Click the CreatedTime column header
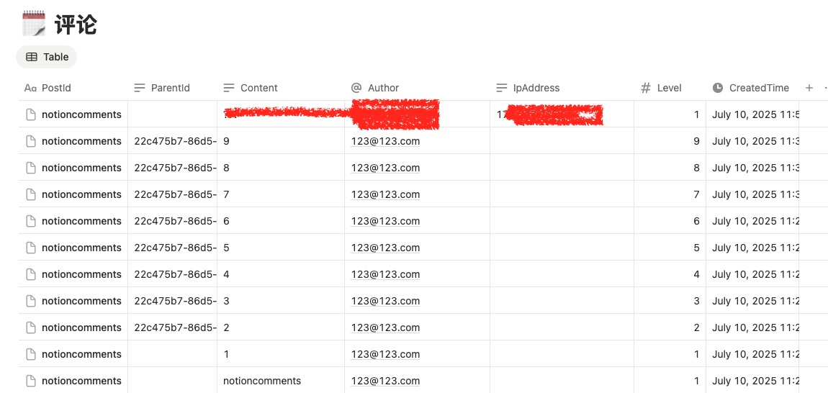Viewport: 828px width, 393px height. [758, 88]
